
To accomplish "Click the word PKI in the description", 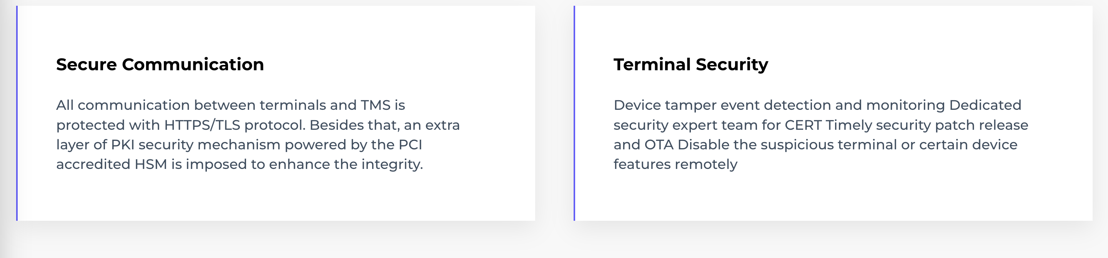I will (123, 145).
